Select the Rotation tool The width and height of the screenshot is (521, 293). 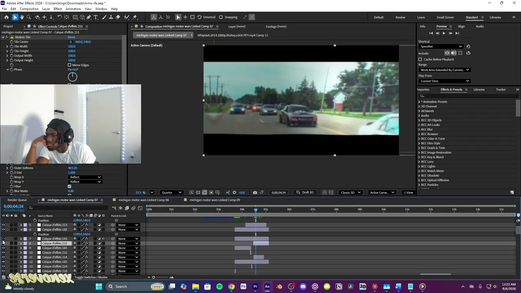point(59,17)
